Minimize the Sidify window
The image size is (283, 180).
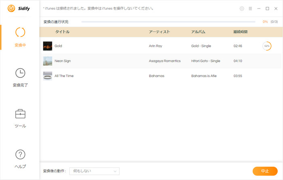[x=259, y=8]
